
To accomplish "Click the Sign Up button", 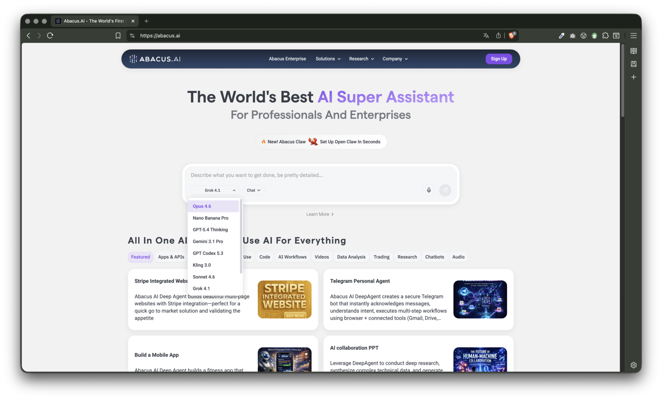I will (x=499, y=59).
